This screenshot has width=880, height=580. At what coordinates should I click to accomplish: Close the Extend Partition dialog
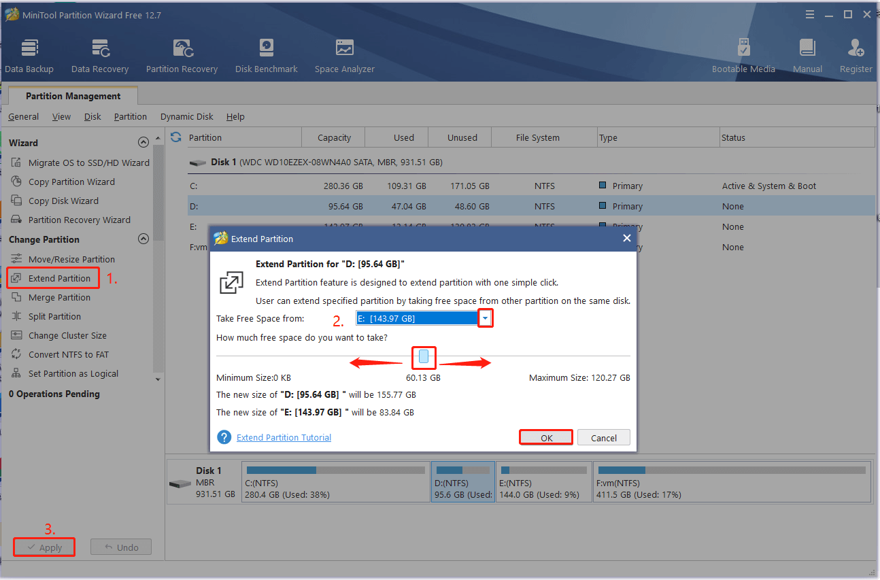(627, 238)
